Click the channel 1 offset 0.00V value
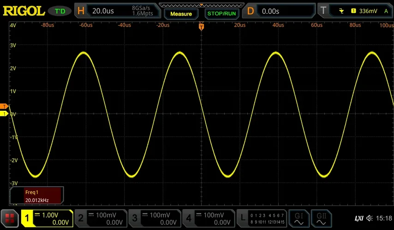 coord(60,222)
